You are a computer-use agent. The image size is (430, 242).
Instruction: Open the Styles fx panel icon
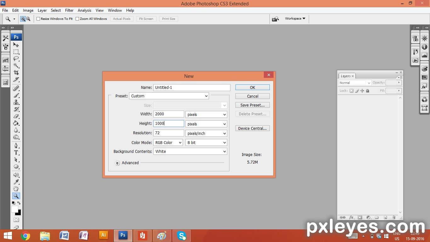tap(425, 86)
